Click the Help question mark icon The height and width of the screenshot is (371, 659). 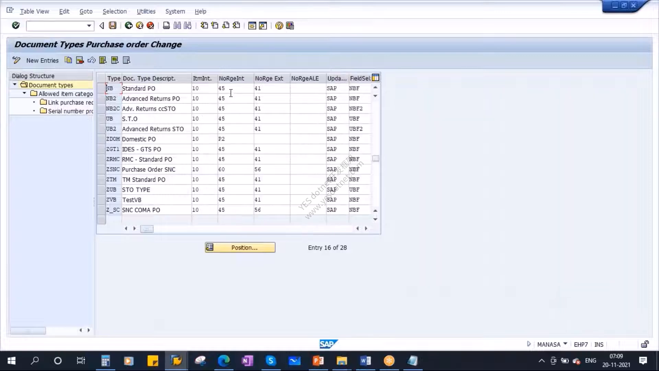[279, 26]
